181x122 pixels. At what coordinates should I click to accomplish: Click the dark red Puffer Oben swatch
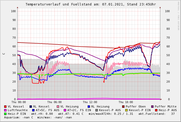123,107
